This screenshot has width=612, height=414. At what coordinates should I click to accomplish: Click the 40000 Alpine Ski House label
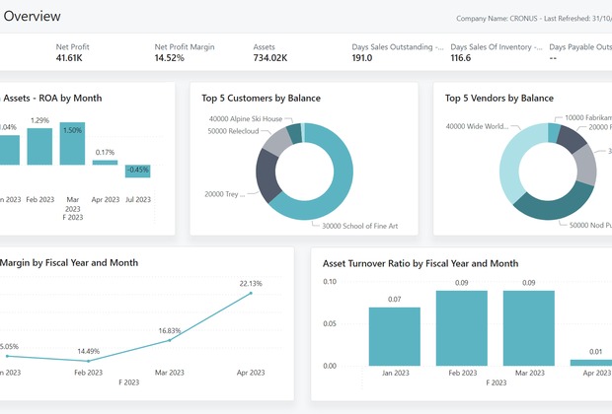click(246, 119)
